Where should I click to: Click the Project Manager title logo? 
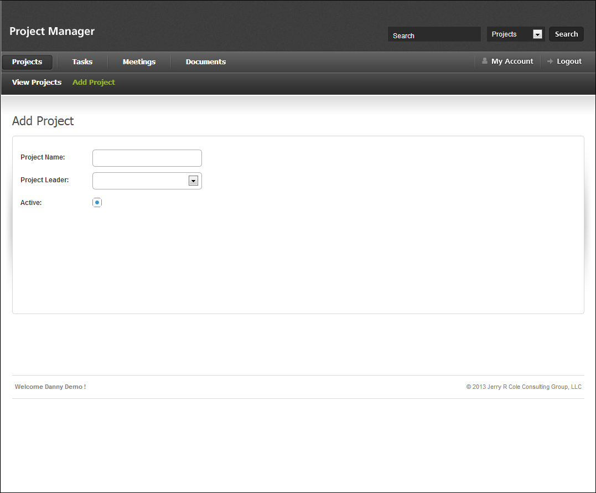(52, 32)
